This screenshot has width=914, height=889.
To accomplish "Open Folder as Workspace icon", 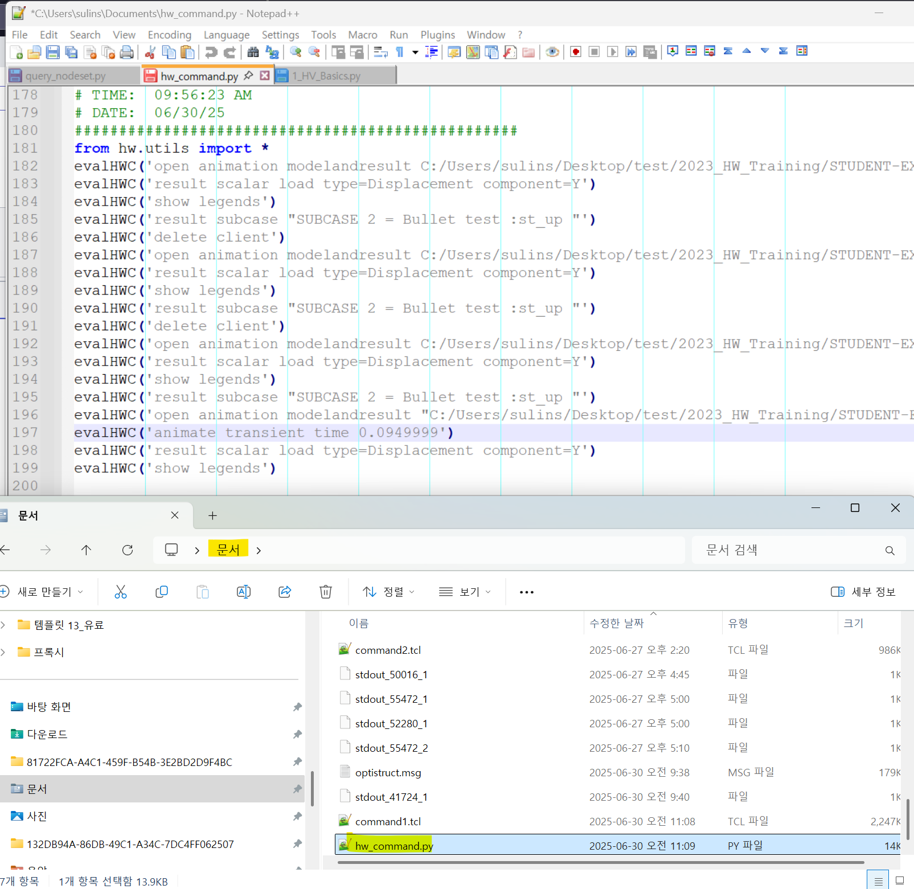I will (528, 52).
